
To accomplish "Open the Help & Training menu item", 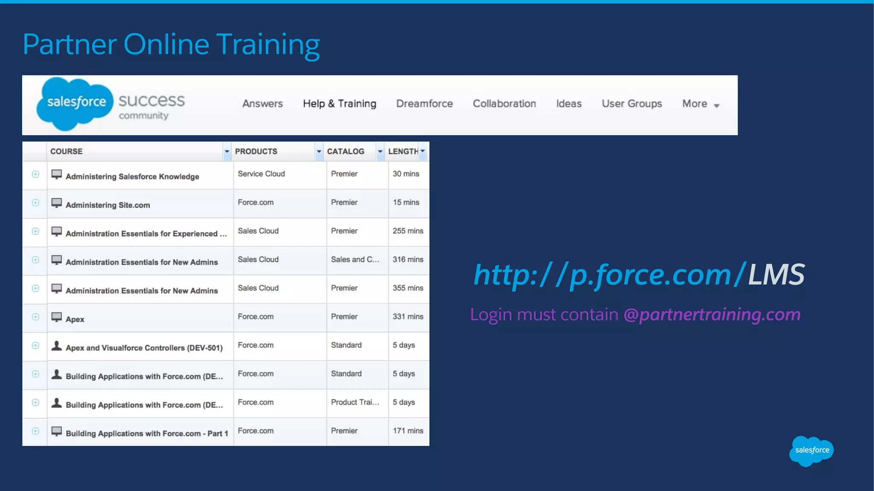I will tap(340, 104).
